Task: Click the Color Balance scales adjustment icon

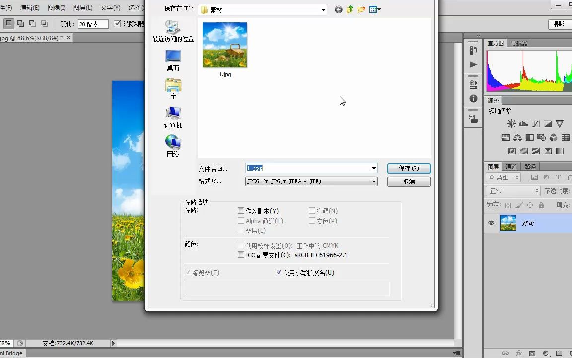Action: pos(518,137)
